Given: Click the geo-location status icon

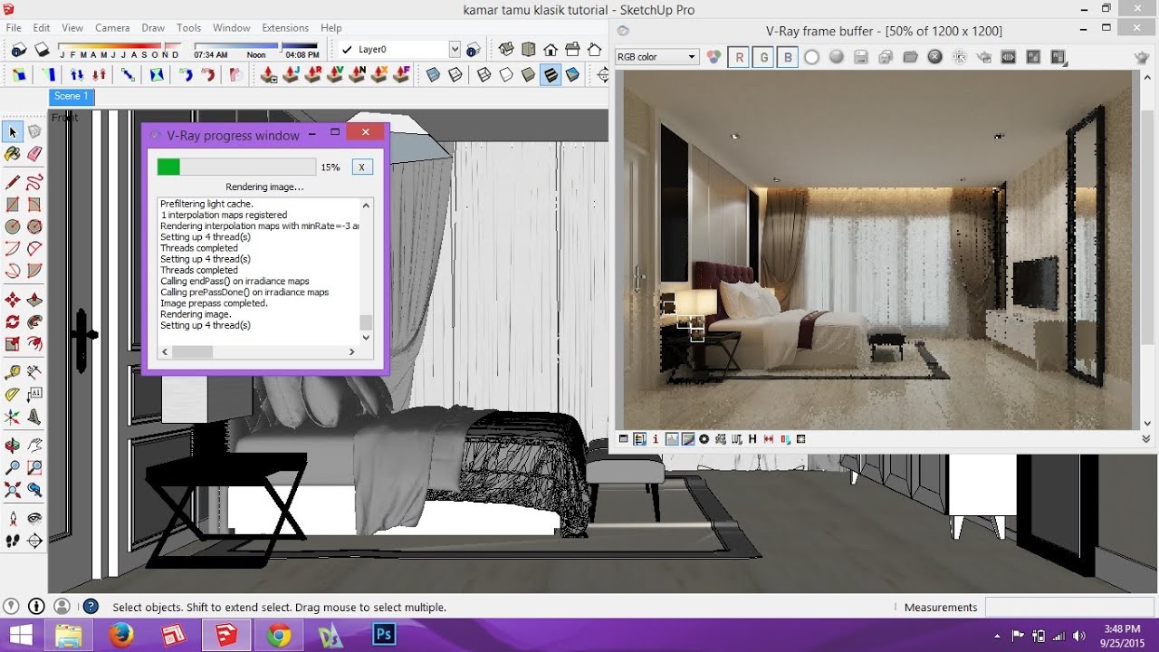Looking at the screenshot, I should coord(11,607).
